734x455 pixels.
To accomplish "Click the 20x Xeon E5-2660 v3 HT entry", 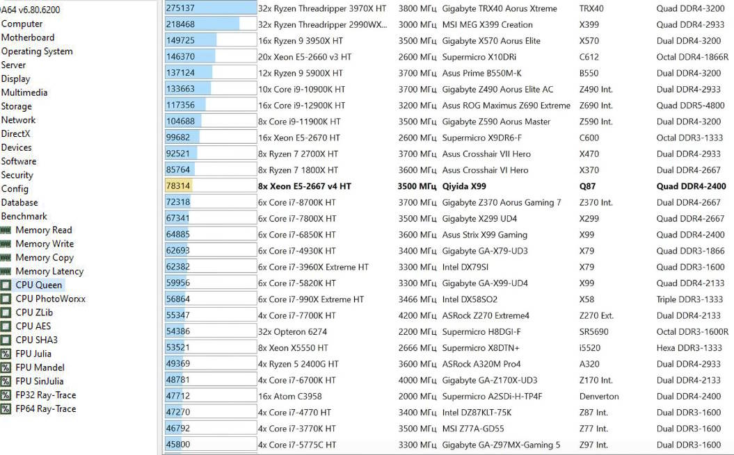I will [304, 57].
